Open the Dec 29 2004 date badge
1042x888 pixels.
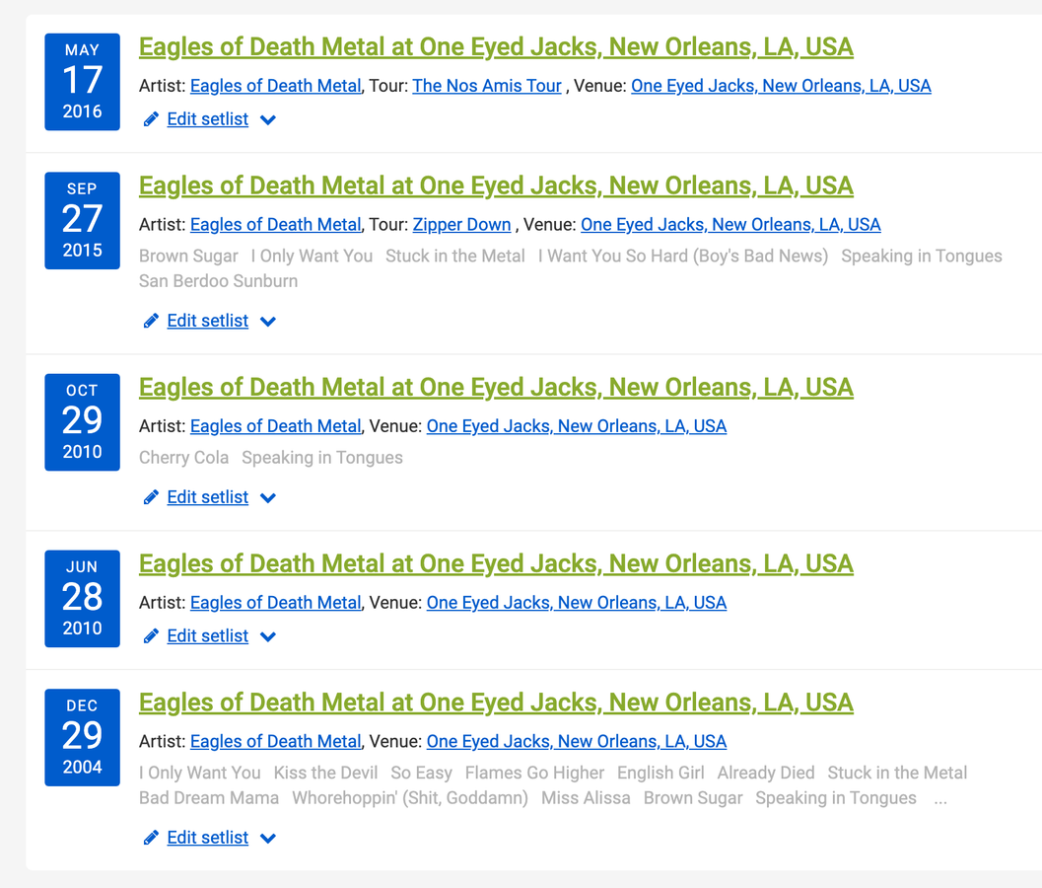pos(82,737)
